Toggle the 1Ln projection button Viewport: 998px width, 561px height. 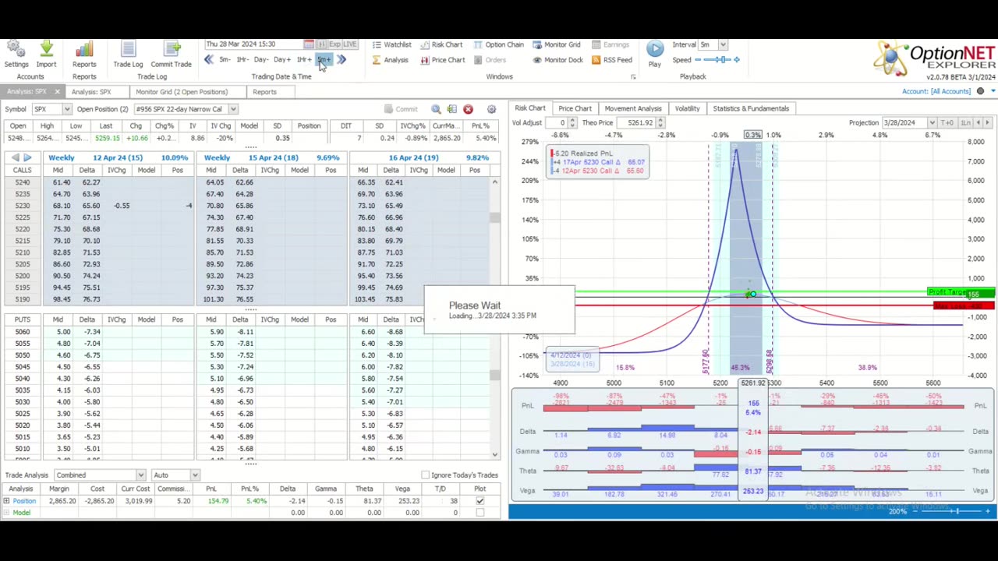coord(965,123)
